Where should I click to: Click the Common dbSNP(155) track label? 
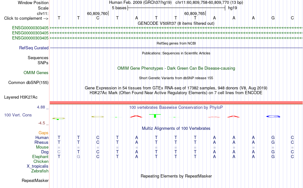click(28, 82)
